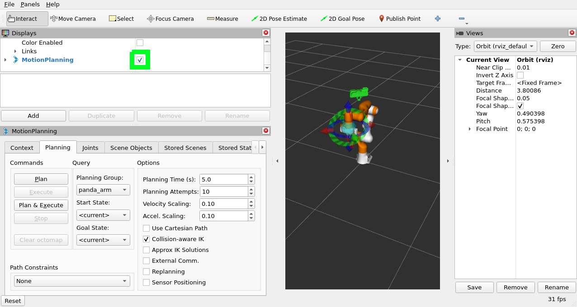Open the Planning Group dropdown
The image size is (577, 307).
103,190
